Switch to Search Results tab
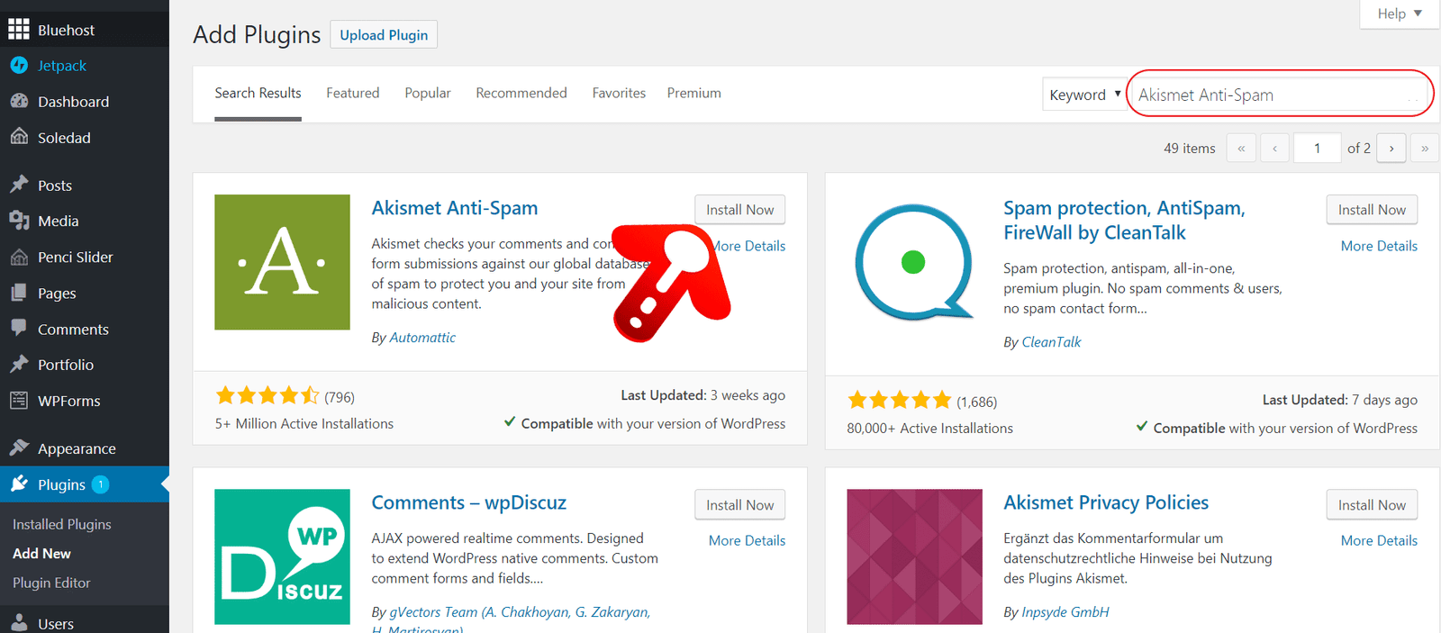Viewport: 1441px width, 633px height. click(x=258, y=93)
